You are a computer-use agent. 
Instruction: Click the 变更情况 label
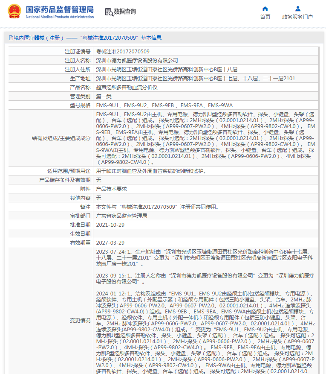(80, 321)
